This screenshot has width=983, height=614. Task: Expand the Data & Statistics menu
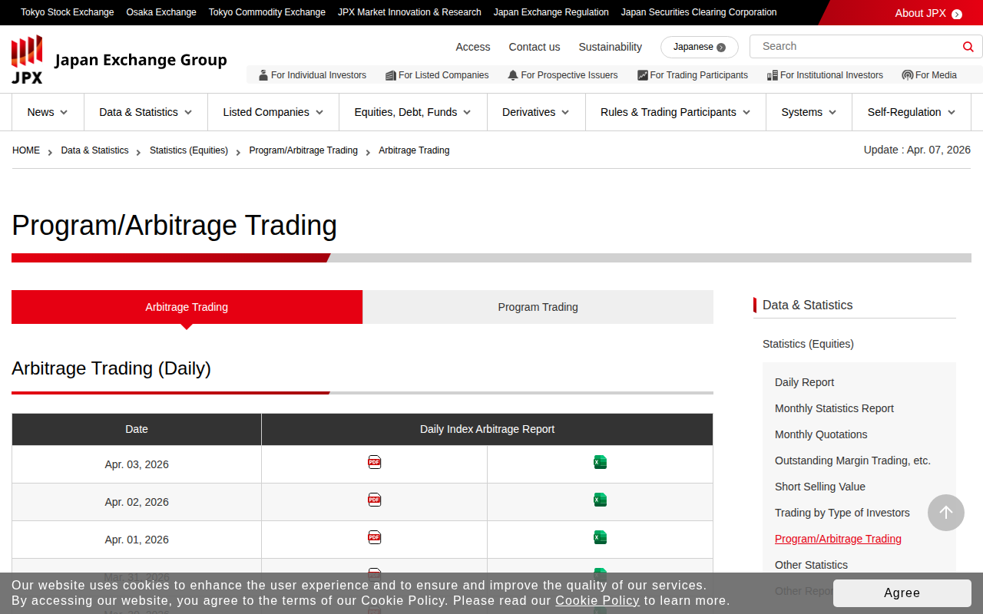[146, 112]
